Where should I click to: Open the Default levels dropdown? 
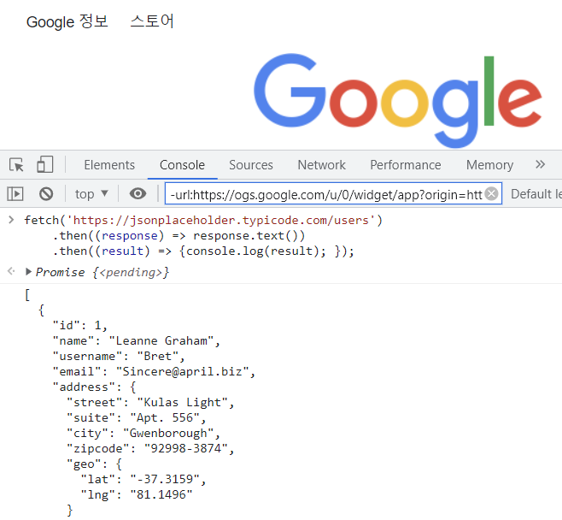(536, 194)
